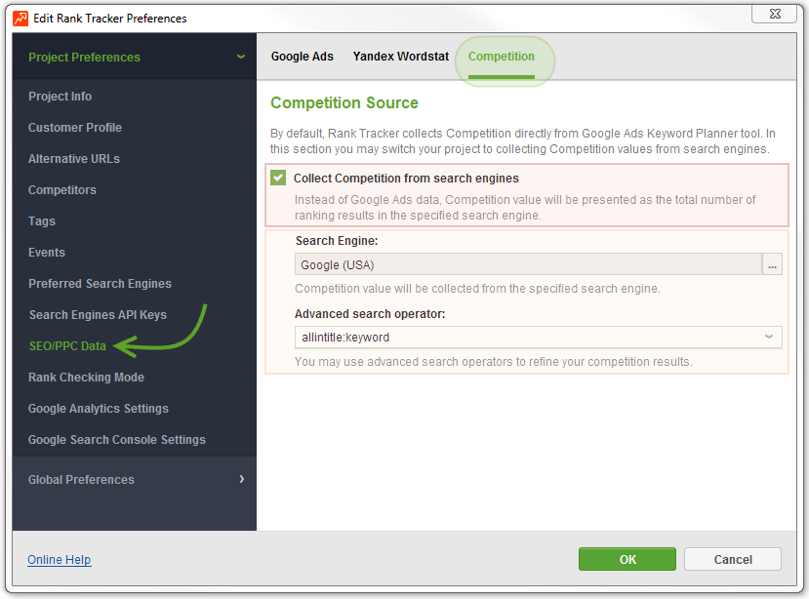The image size is (809, 599).
Task: Click the Competition Source heading
Action: tap(344, 102)
